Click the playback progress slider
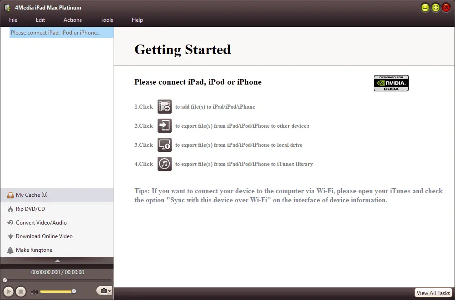Screen dimensions: 455x300 point(58,280)
